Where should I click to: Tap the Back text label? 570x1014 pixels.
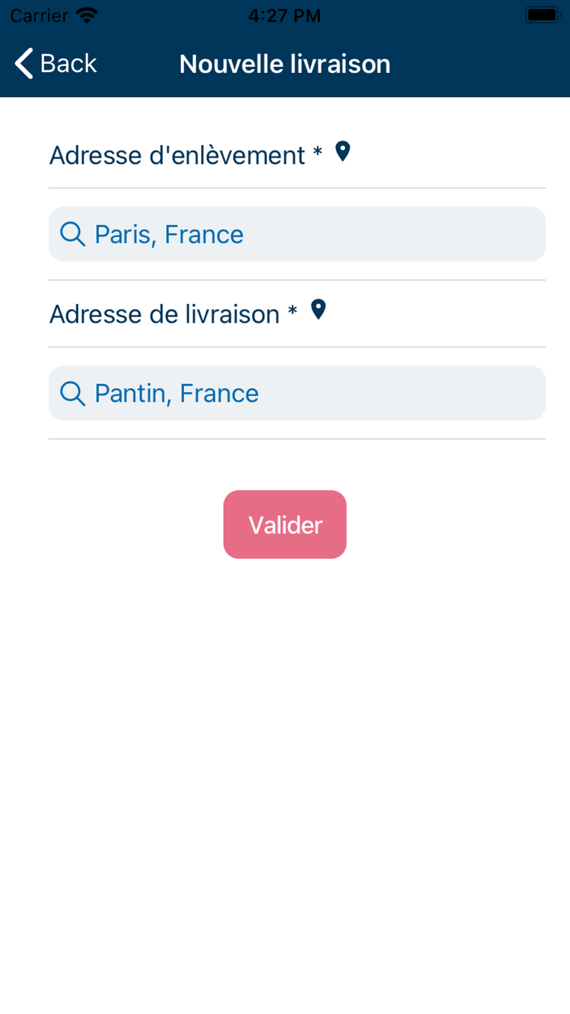68,63
